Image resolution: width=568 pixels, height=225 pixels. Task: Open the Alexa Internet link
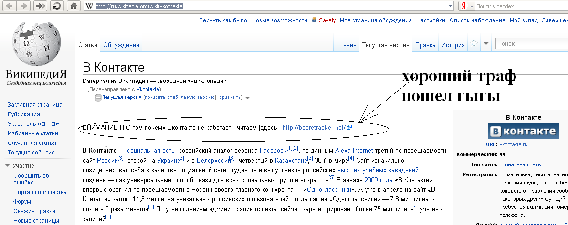(x=353, y=151)
